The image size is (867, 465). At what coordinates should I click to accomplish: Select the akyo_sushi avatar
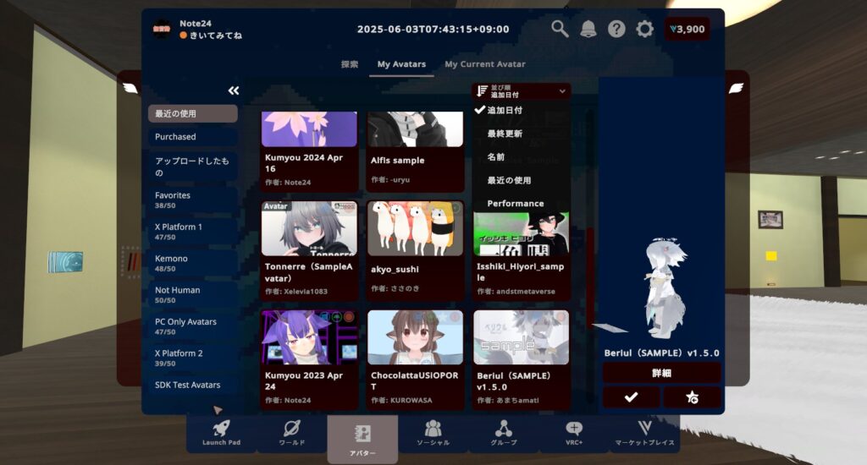pos(415,250)
